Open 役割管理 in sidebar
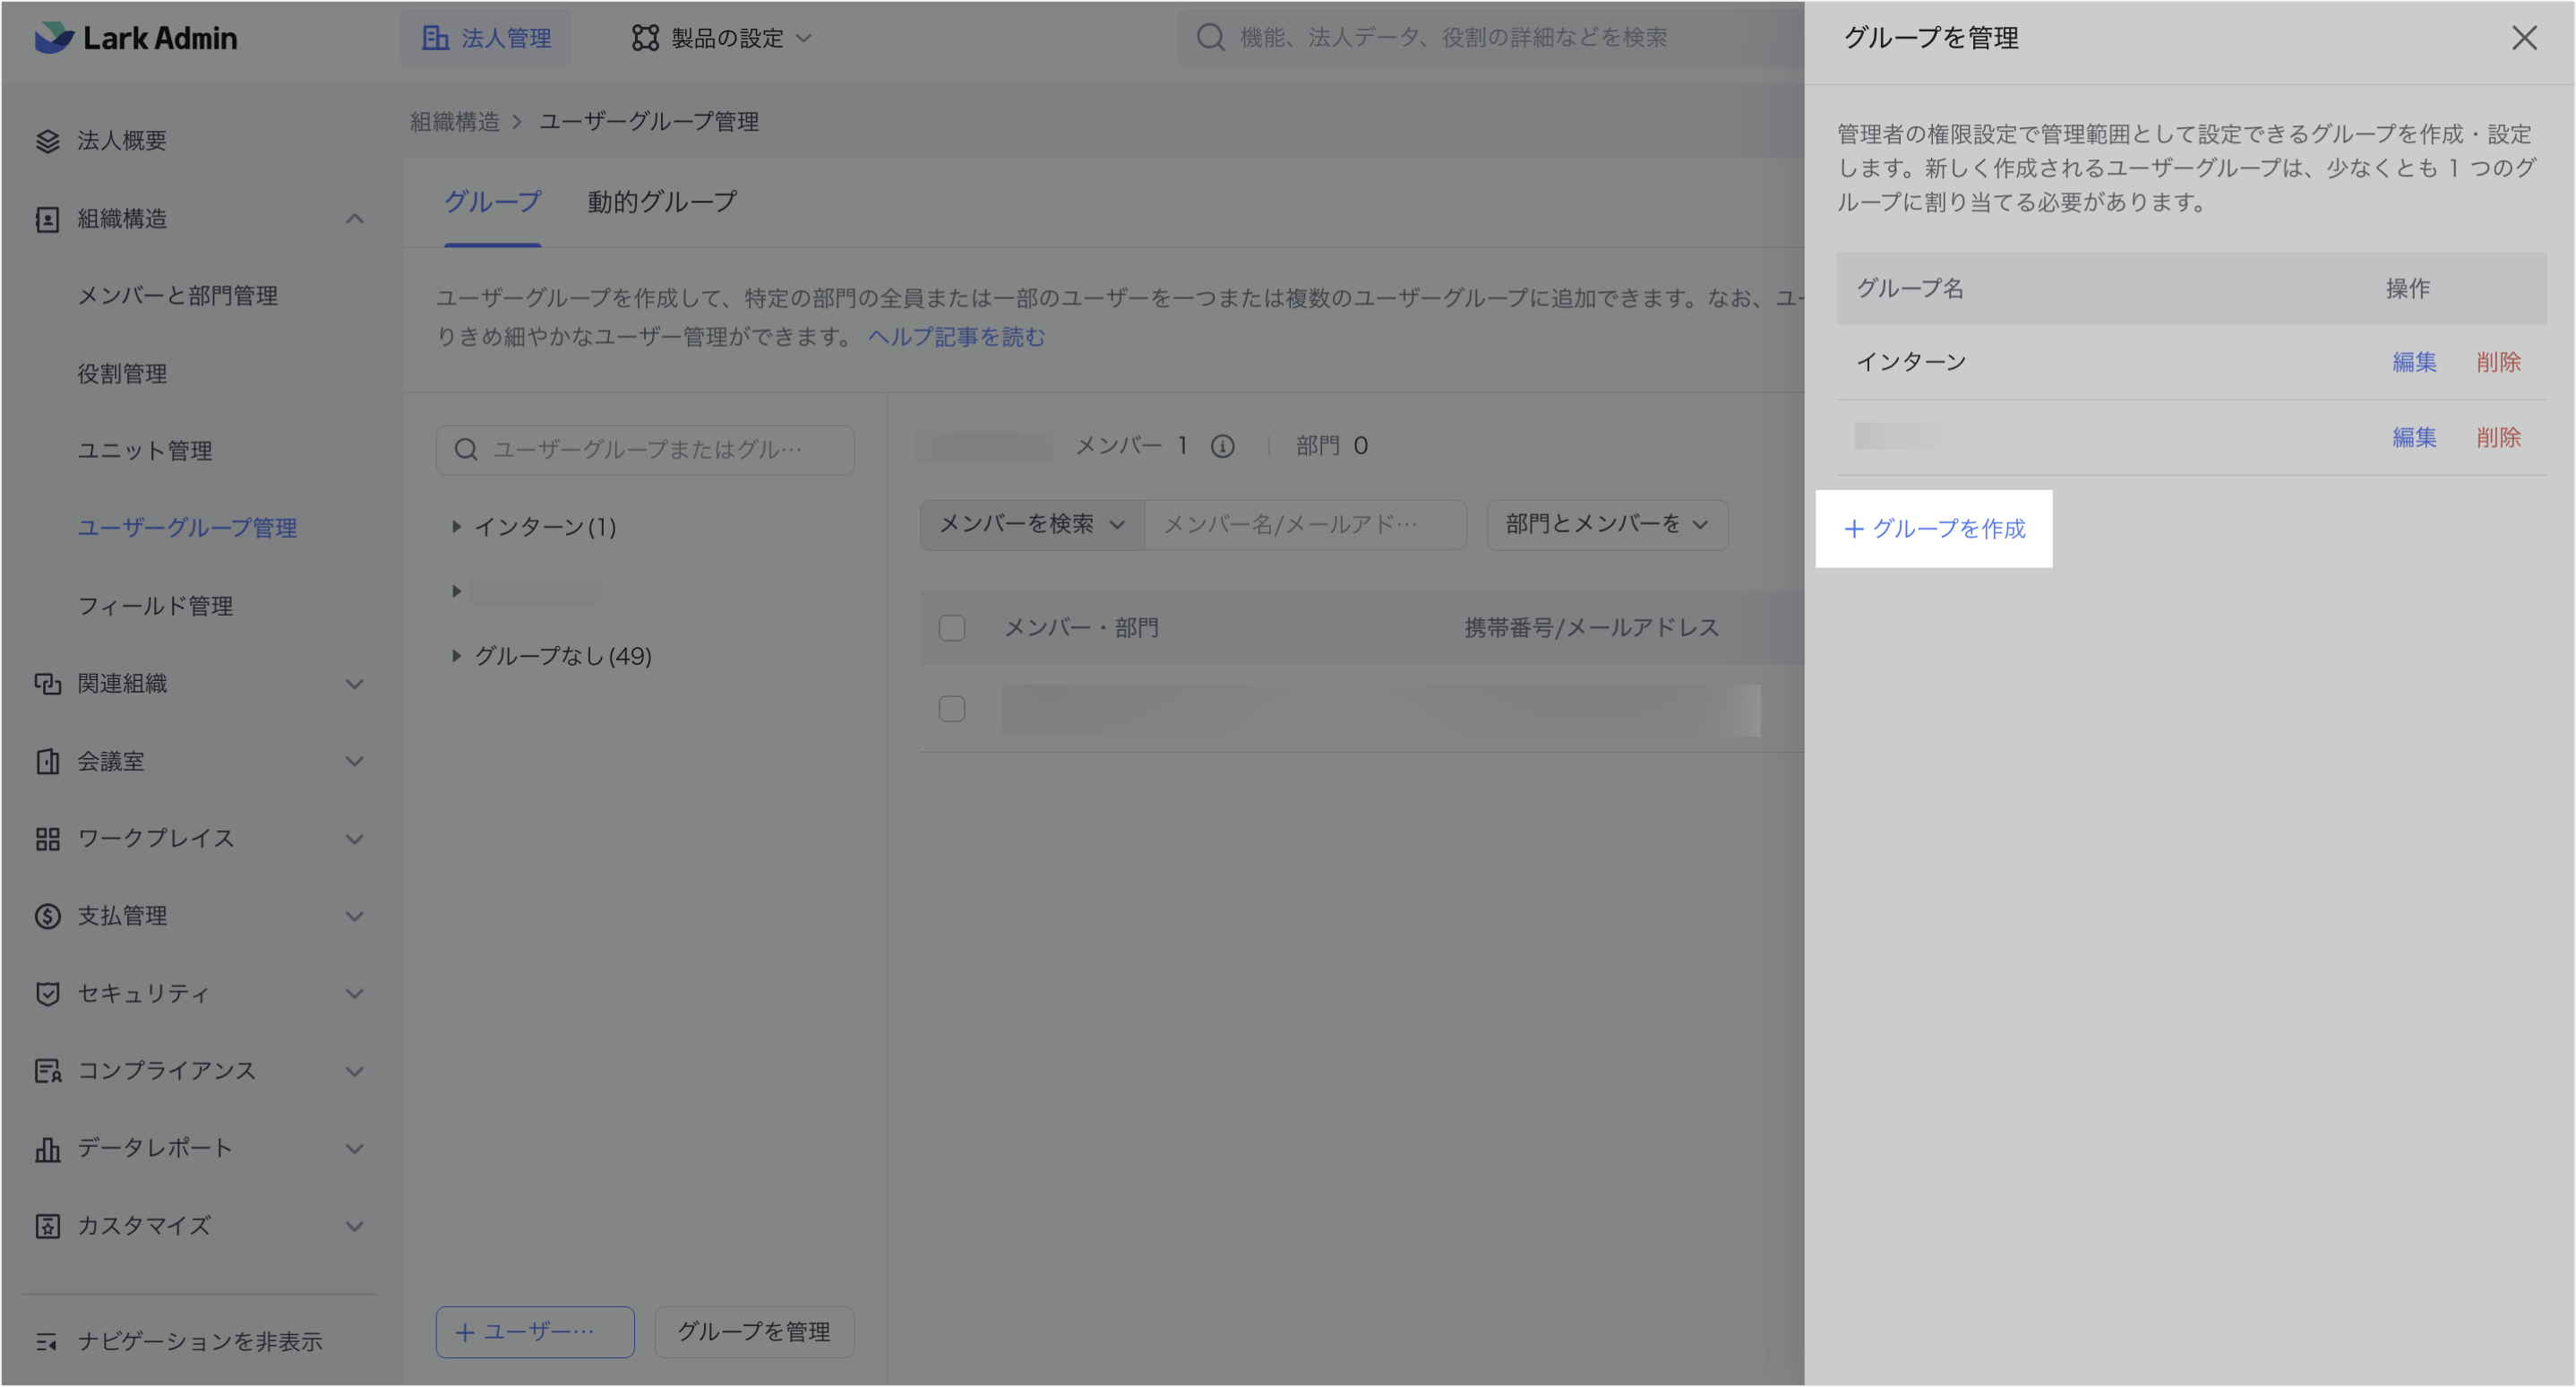2576x1387 pixels. (x=123, y=374)
